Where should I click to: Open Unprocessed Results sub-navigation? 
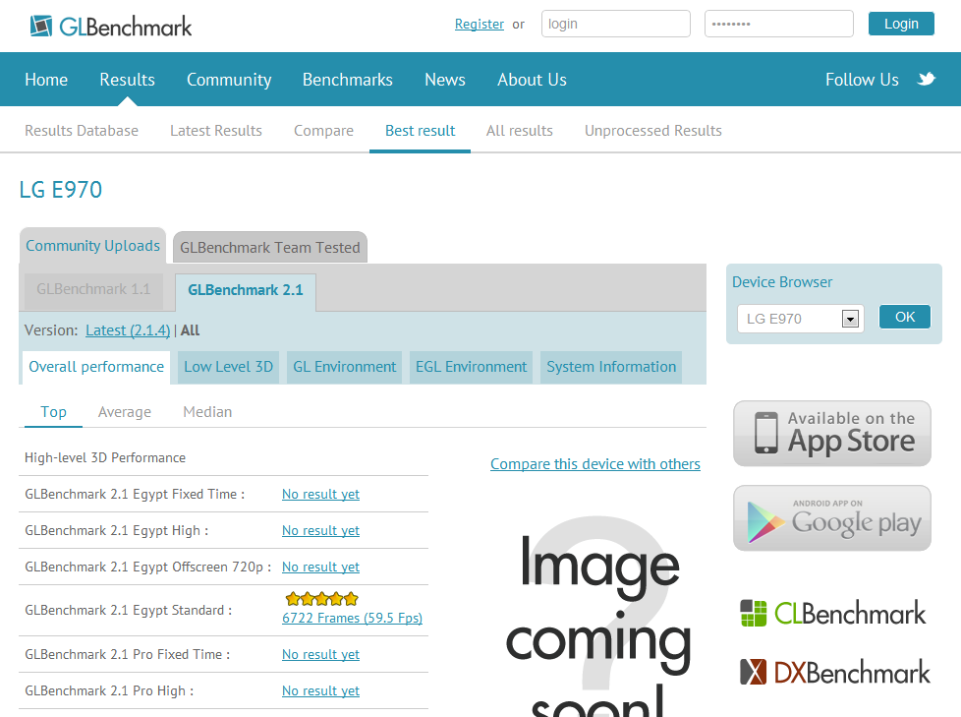653,131
